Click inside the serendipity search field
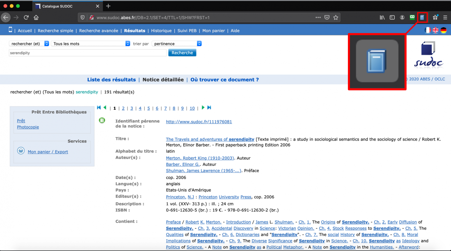 pyautogui.click(x=87, y=53)
